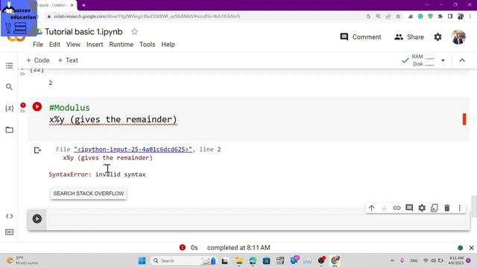Screen dimensions: 477x268
Task: Open the View menu
Action: [73, 45]
